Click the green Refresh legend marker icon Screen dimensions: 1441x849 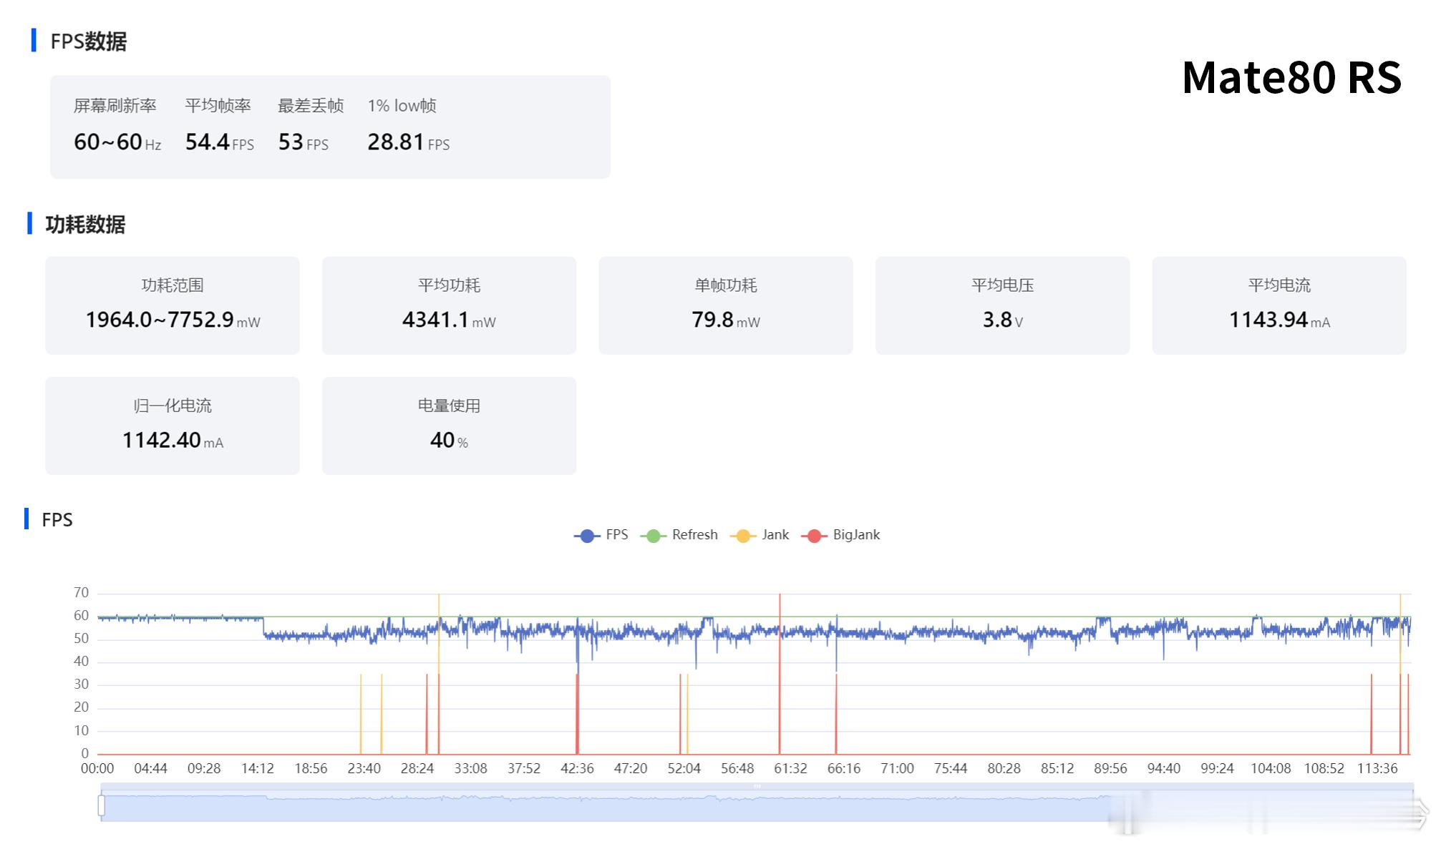(x=653, y=536)
